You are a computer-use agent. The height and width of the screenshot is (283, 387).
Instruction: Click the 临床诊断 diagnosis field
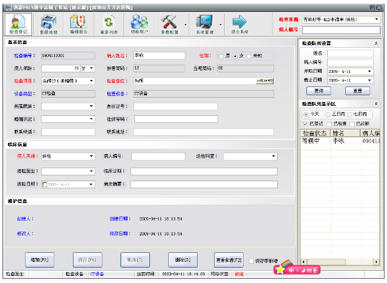(204, 171)
